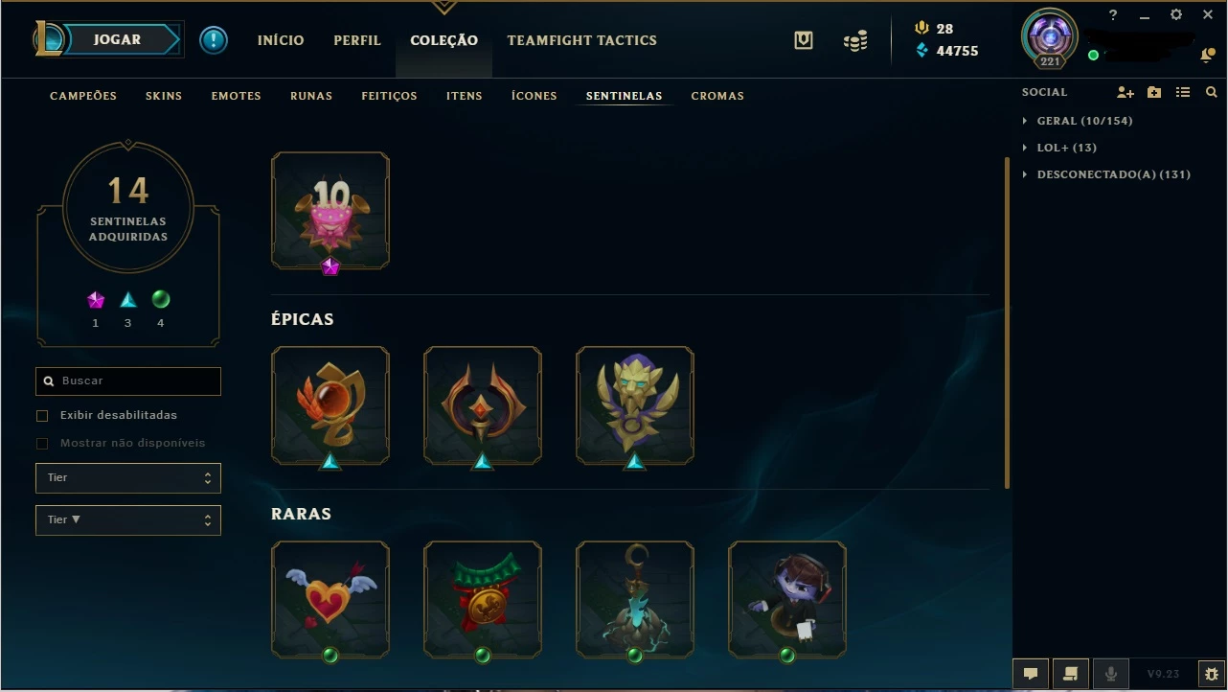Switch to the SKINS tab
Viewport: 1228px width, 692px height.
[x=164, y=96]
